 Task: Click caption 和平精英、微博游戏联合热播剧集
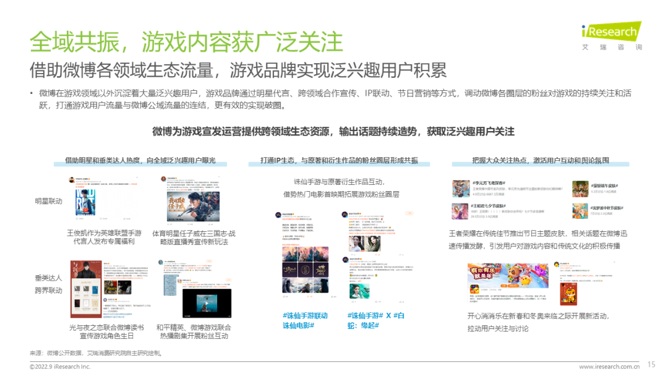click(x=194, y=331)
